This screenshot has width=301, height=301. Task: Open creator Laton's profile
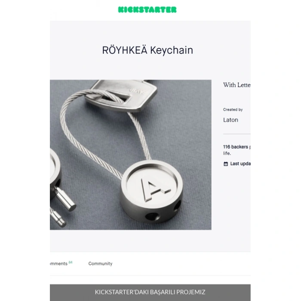pos(230,120)
